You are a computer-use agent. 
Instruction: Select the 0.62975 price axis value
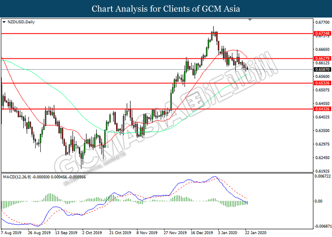pyautogui.click(x=323, y=144)
